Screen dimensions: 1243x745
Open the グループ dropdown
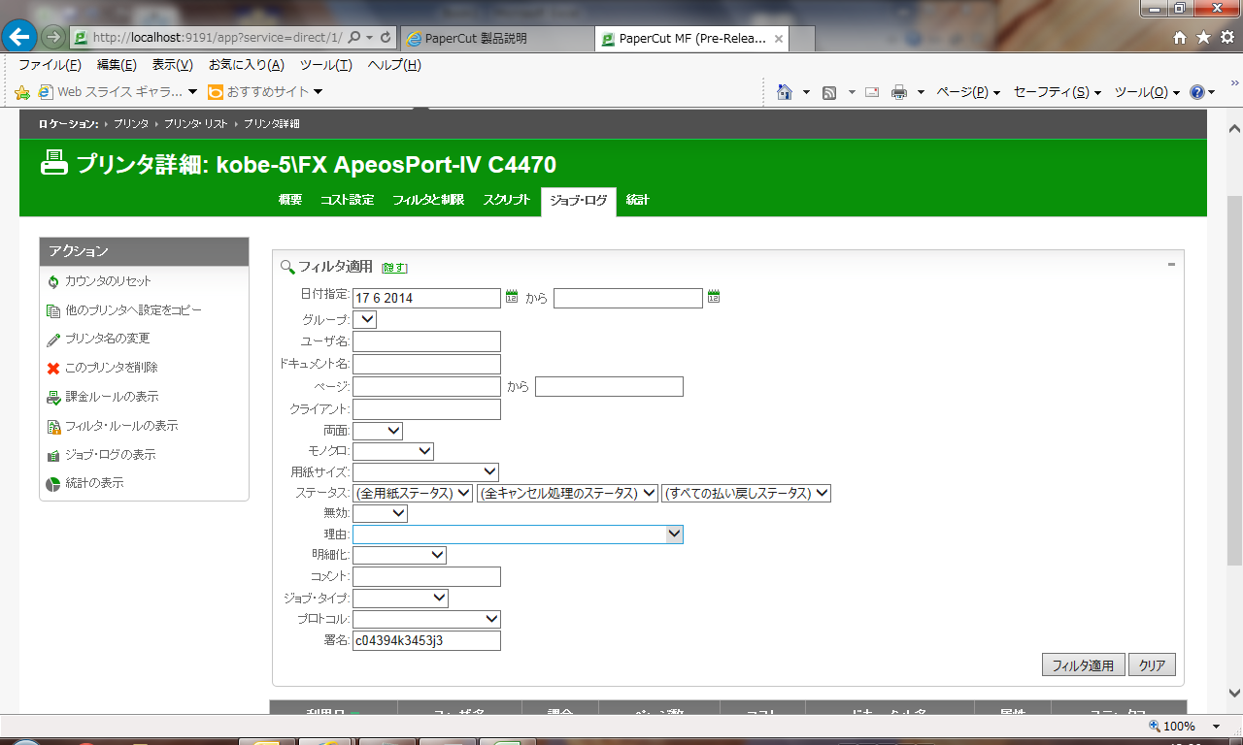[364, 319]
